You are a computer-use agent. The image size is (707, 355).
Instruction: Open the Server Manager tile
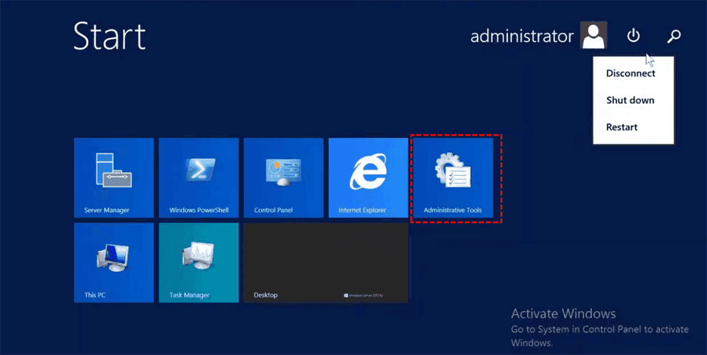114,177
